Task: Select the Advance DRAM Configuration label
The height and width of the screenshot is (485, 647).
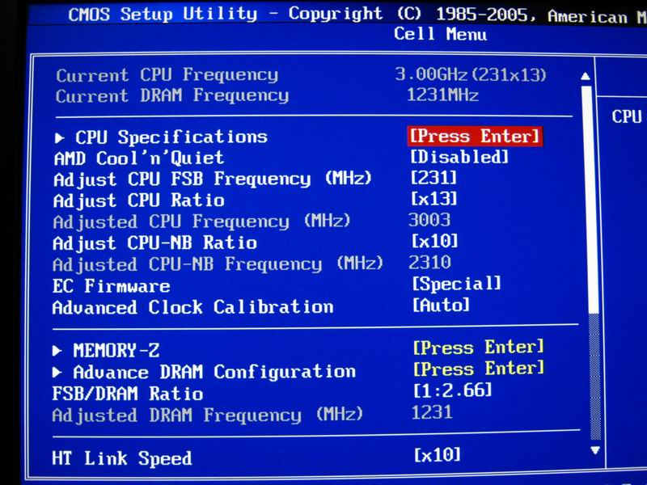Action: (x=214, y=373)
